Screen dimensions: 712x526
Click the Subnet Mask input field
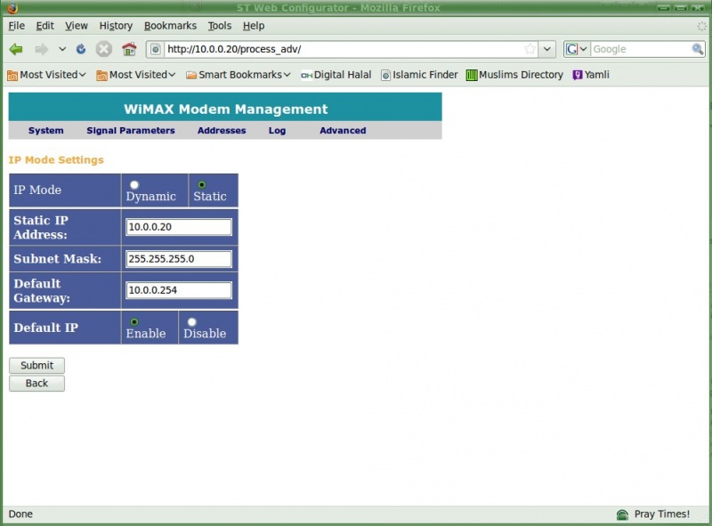[x=179, y=259]
